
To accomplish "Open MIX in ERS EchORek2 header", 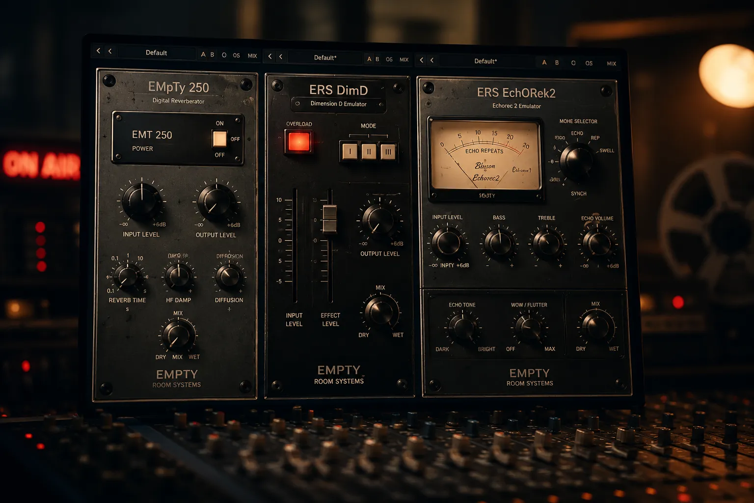I will click(611, 63).
